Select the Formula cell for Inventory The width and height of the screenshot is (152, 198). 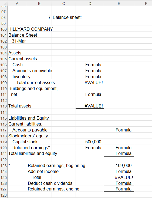[x=90, y=77]
